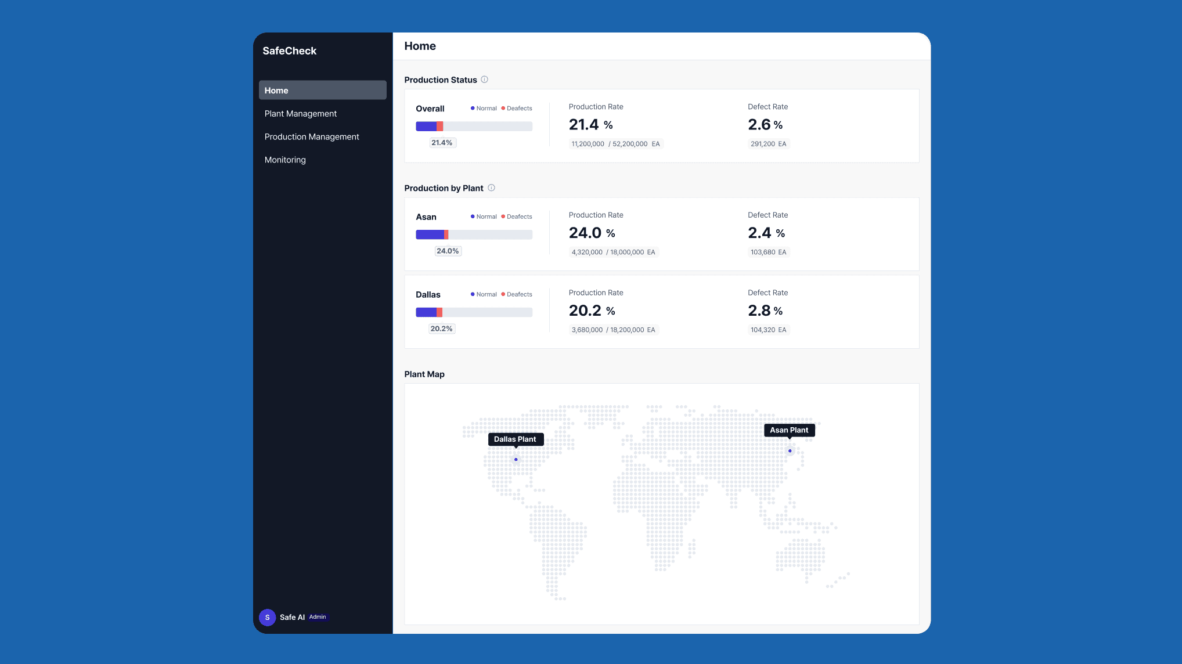Select Monitoring in the sidebar
This screenshot has width=1182, height=664.
(x=284, y=160)
